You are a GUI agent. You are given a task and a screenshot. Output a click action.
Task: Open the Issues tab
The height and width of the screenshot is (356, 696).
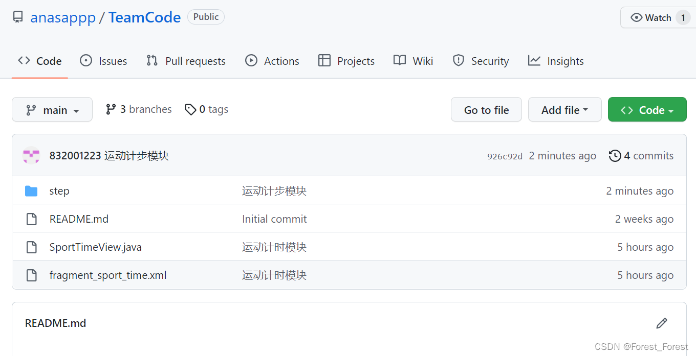click(x=103, y=61)
